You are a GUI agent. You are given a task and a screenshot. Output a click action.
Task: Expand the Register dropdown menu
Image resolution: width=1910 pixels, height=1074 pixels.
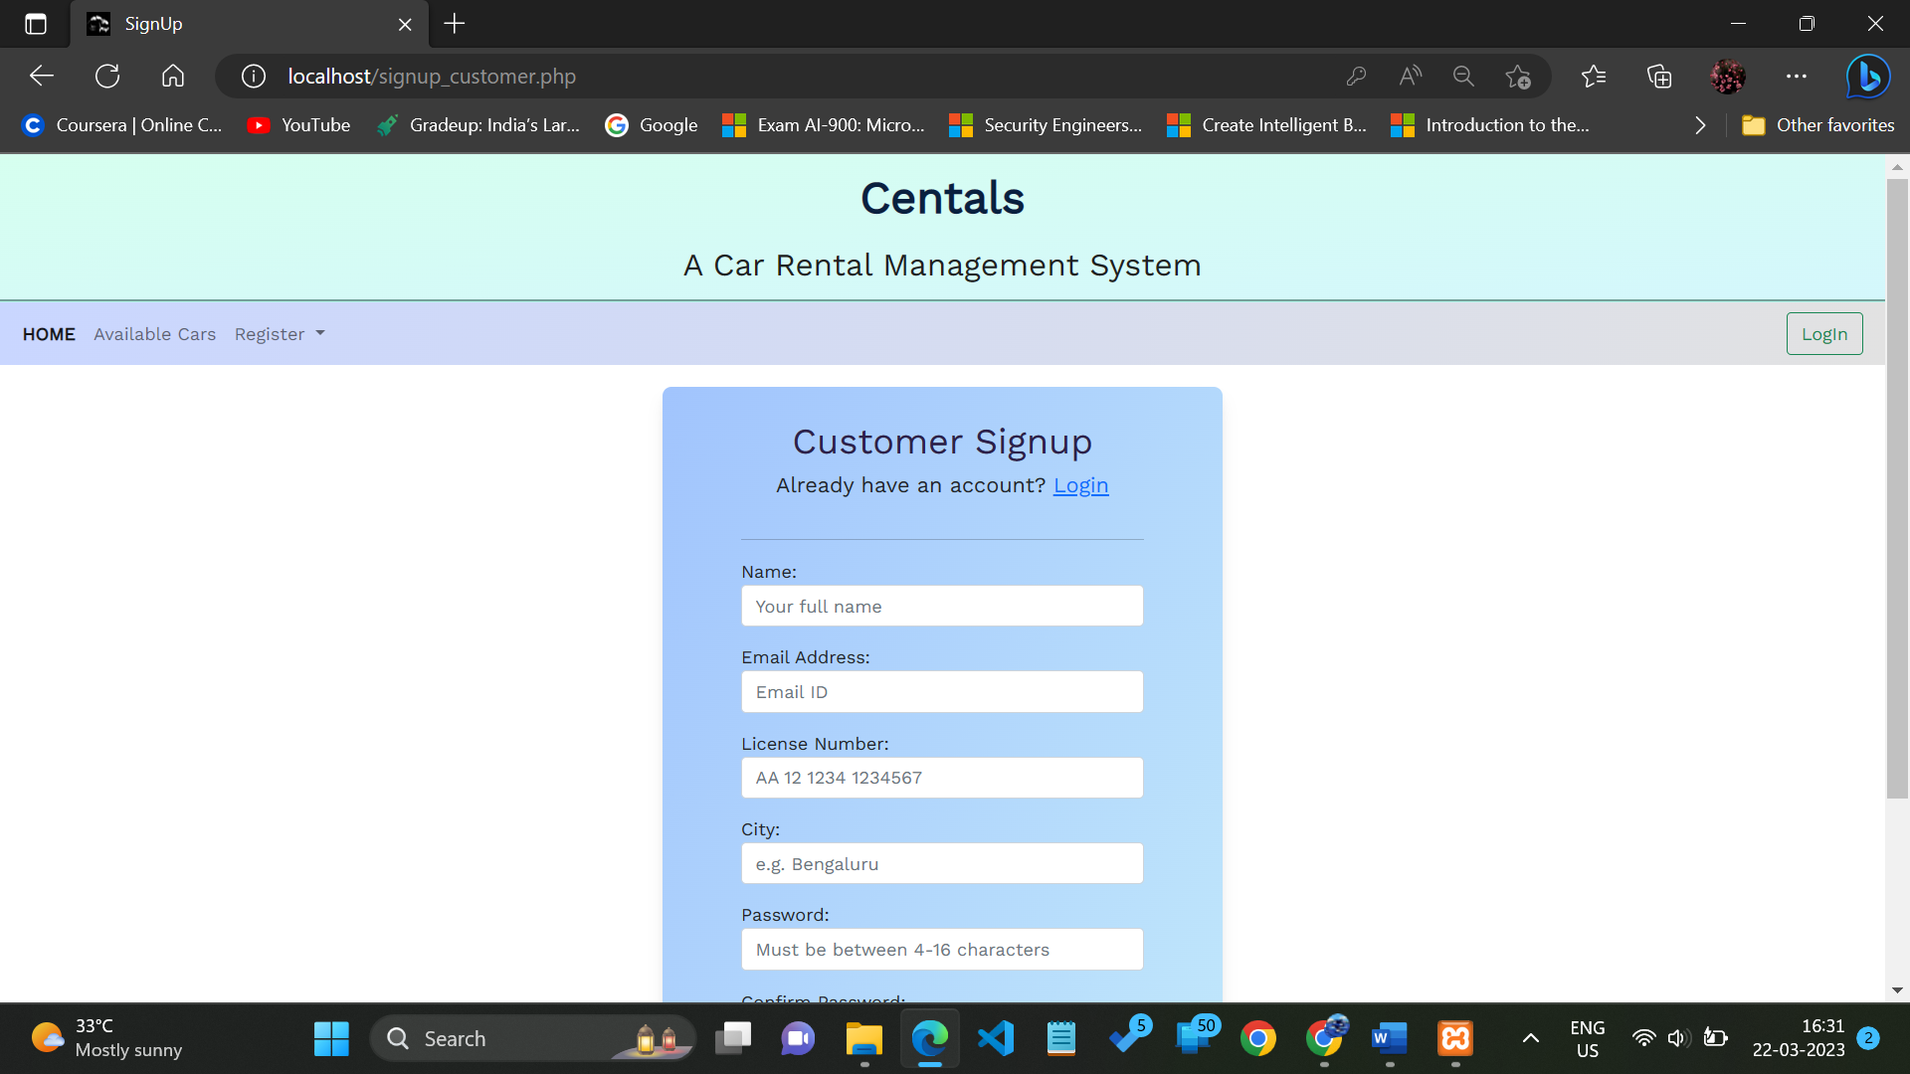point(280,334)
